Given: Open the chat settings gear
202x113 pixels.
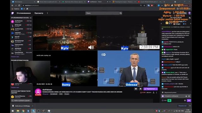Looking at the screenshot, I should click(185, 100).
